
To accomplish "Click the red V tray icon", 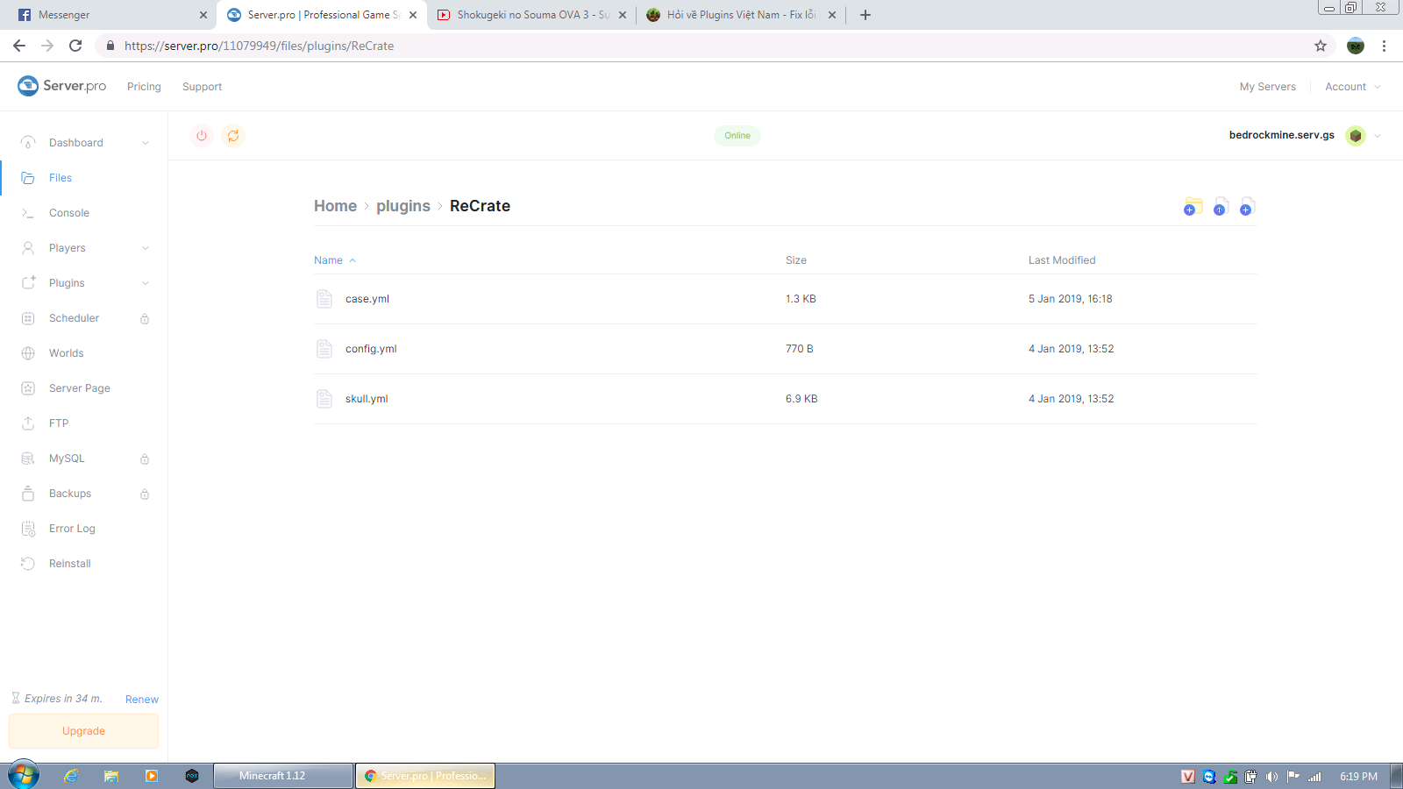I will (x=1188, y=777).
